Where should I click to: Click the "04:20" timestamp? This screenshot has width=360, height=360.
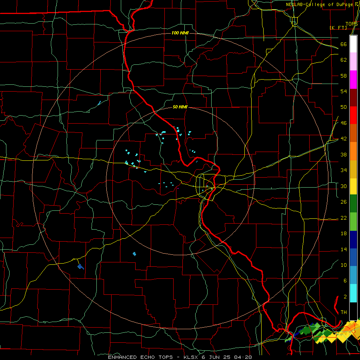tap(243, 357)
